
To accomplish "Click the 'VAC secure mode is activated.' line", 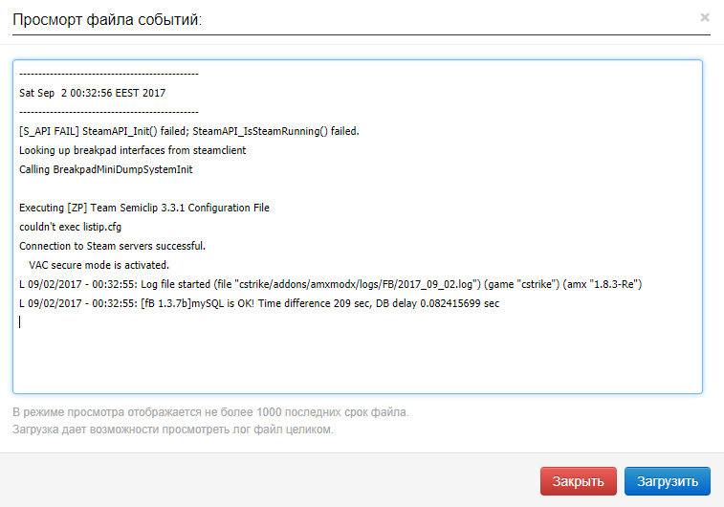I will coord(99,265).
